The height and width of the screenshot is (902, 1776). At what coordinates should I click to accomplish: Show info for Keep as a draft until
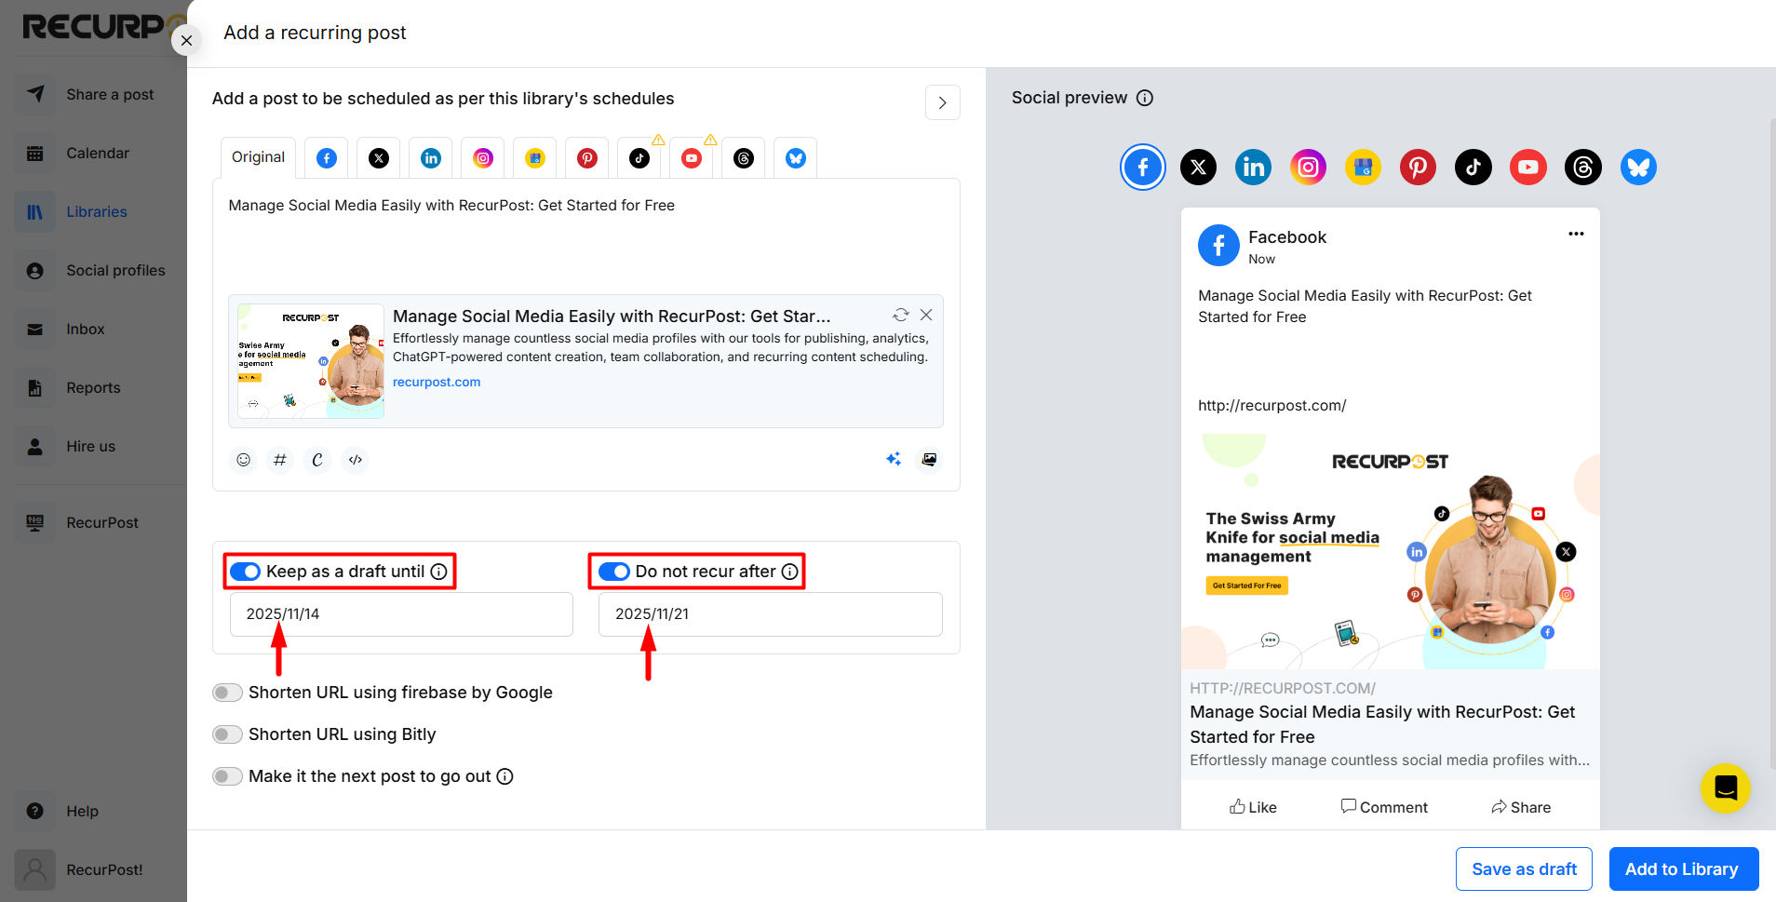[439, 572]
